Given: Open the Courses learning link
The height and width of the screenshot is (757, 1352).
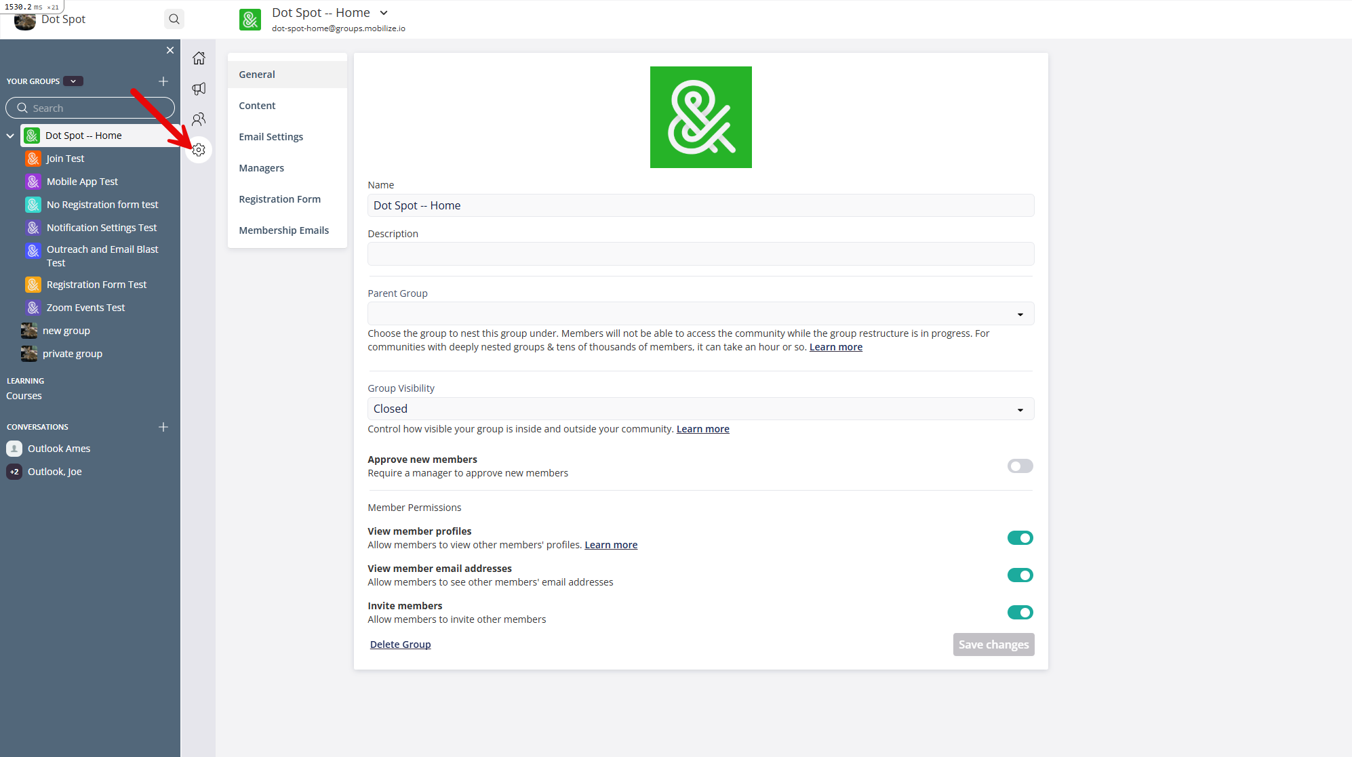Looking at the screenshot, I should [24, 396].
